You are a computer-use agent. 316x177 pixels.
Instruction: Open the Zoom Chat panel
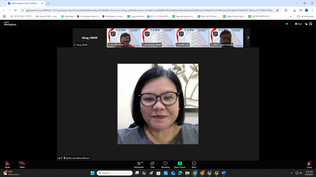click(x=152, y=164)
